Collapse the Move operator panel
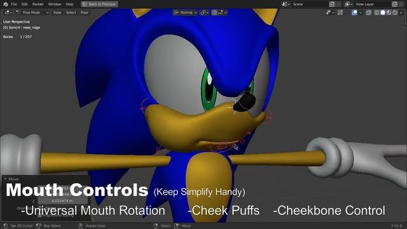Image resolution: width=407 pixels, height=229 pixels. click(6, 179)
